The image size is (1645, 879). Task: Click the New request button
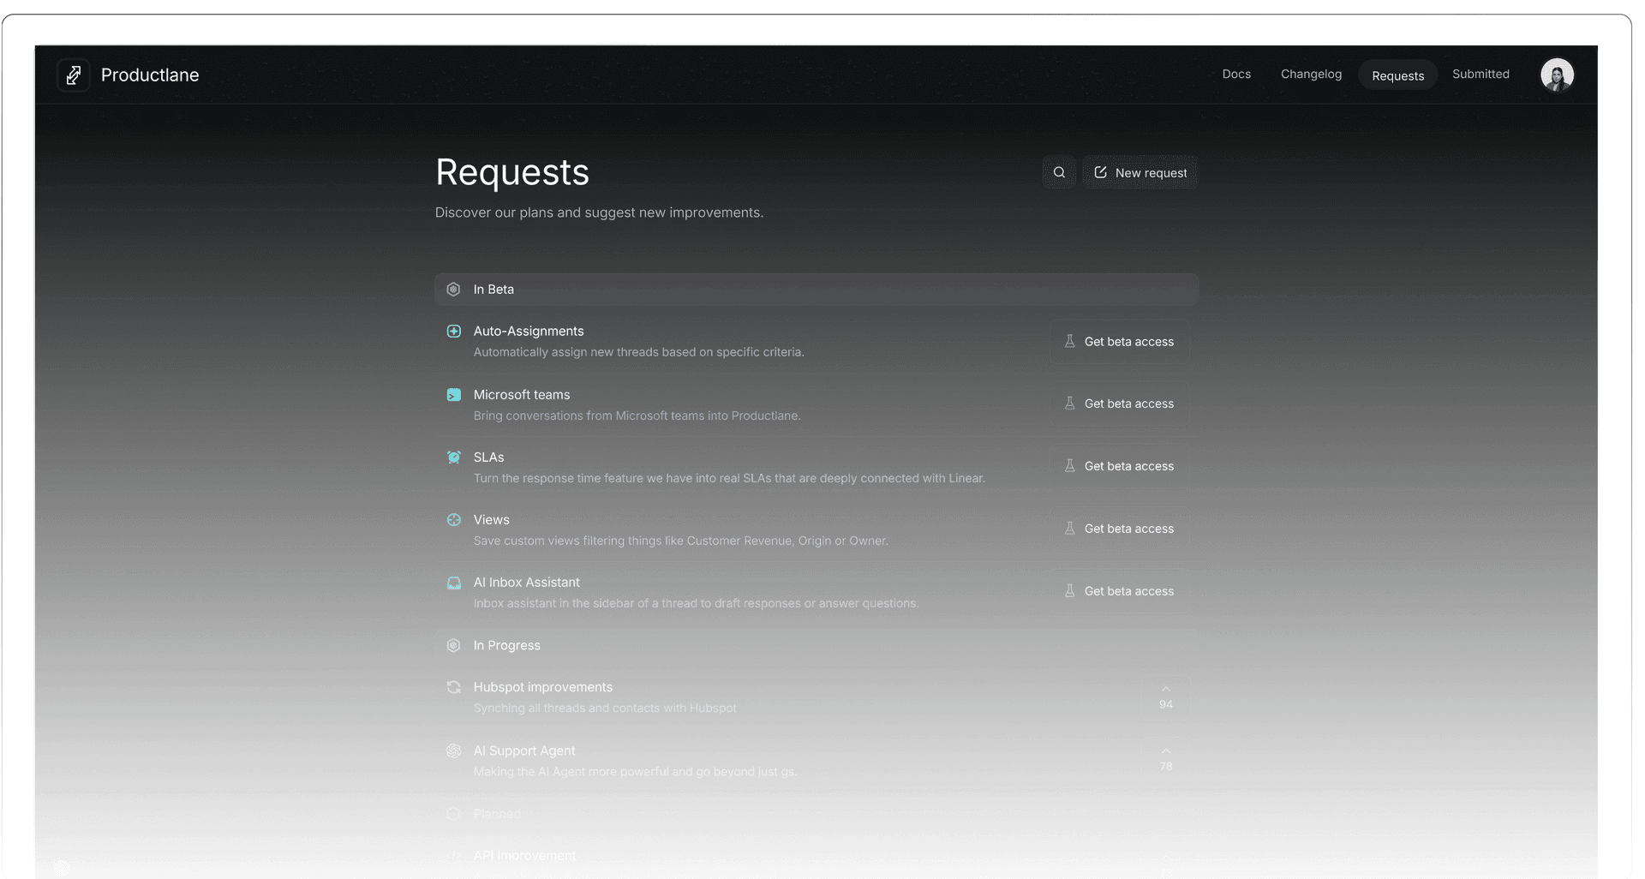pos(1140,171)
